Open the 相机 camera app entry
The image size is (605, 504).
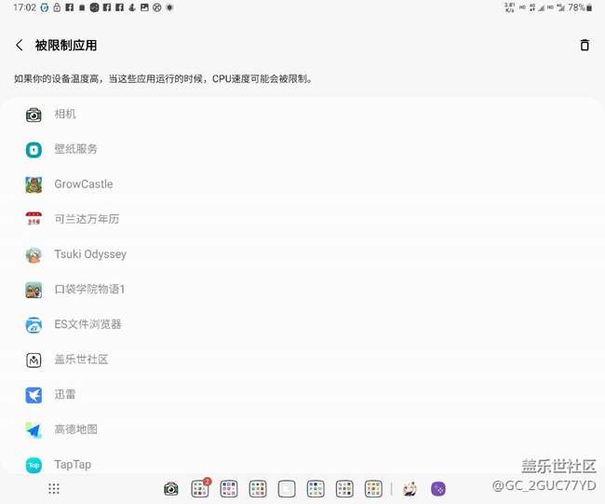(65, 115)
